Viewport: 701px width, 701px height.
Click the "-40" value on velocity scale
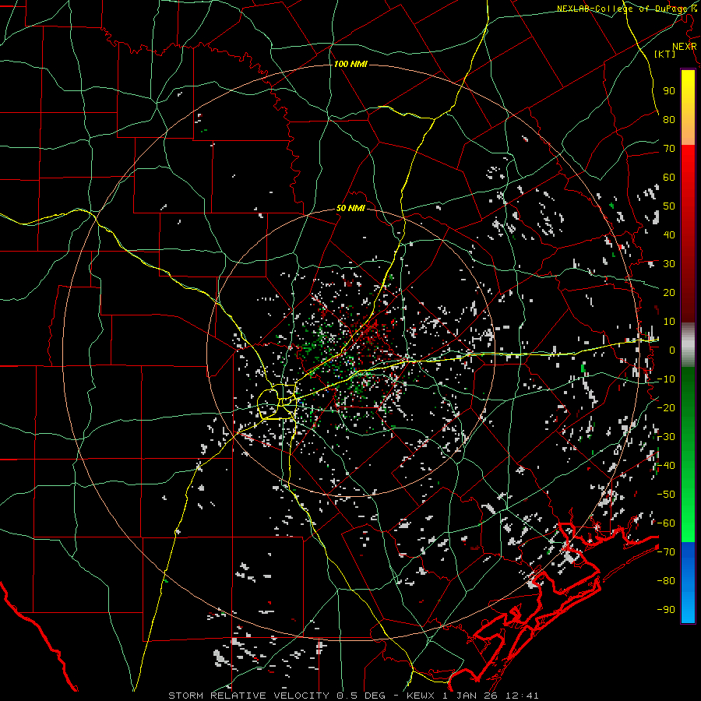tap(666, 466)
